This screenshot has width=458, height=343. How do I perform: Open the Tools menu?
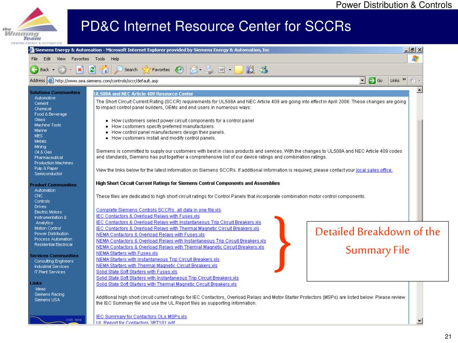tap(100, 59)
